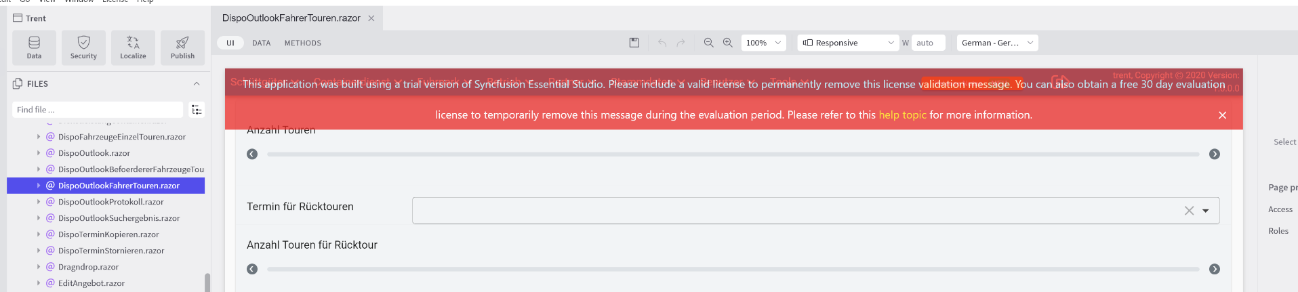Click the file tree view icon
Image resolution: width=1298 pixels, height=292 pixels.
tap(197, 110)
